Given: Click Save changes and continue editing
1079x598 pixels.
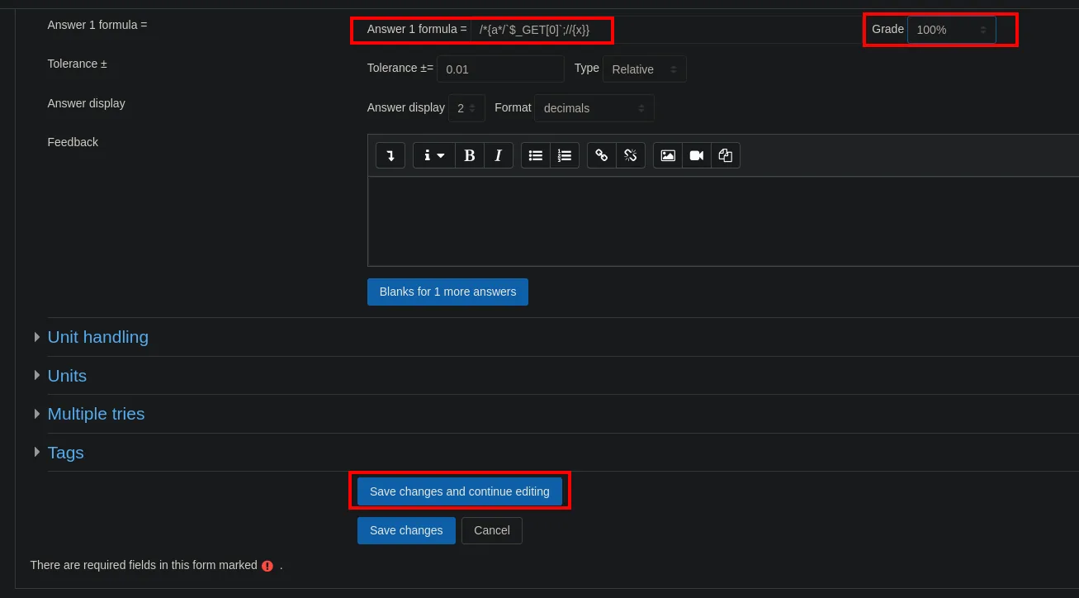Looking at the screenshot, I should (460, 491).
